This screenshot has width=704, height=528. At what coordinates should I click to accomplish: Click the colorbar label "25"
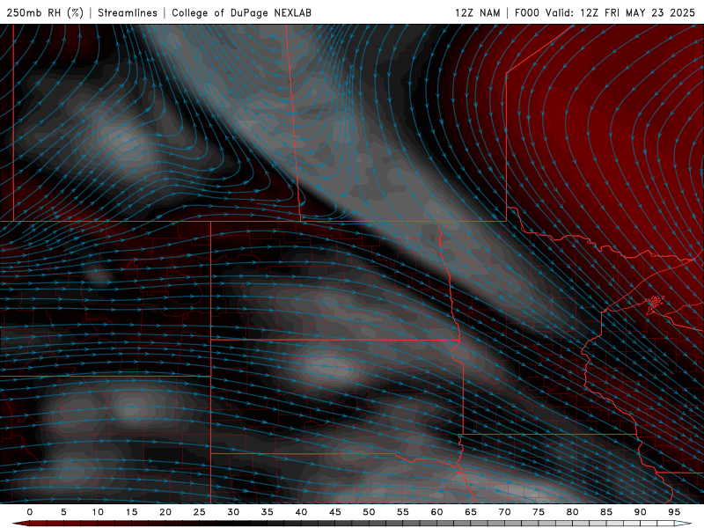point(200,512)
